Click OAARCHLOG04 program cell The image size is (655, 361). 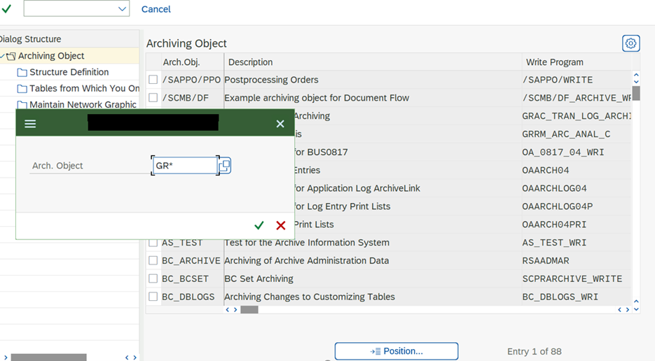(554, 188)
